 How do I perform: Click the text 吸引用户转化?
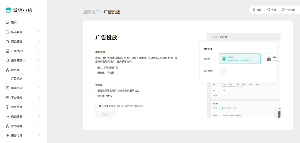click(104, 96)
